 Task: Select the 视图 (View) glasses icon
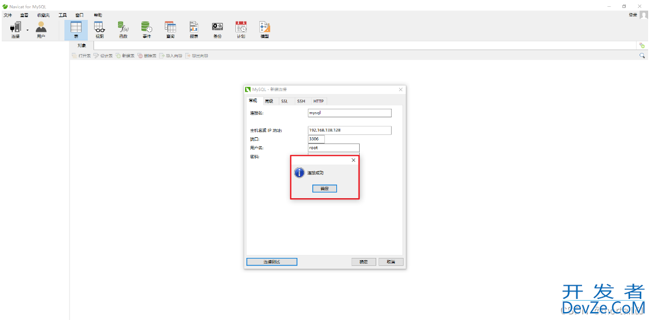(x=100, y=30)
